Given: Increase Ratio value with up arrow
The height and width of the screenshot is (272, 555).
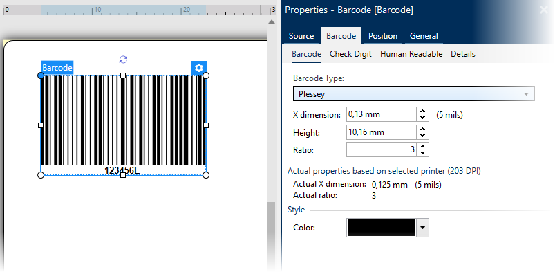Looking at the screenshot, I should (x=422, y=146).
